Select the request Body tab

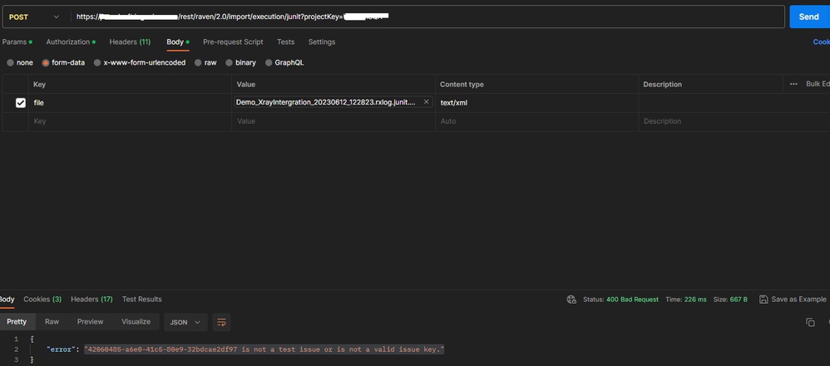point(178,41)
